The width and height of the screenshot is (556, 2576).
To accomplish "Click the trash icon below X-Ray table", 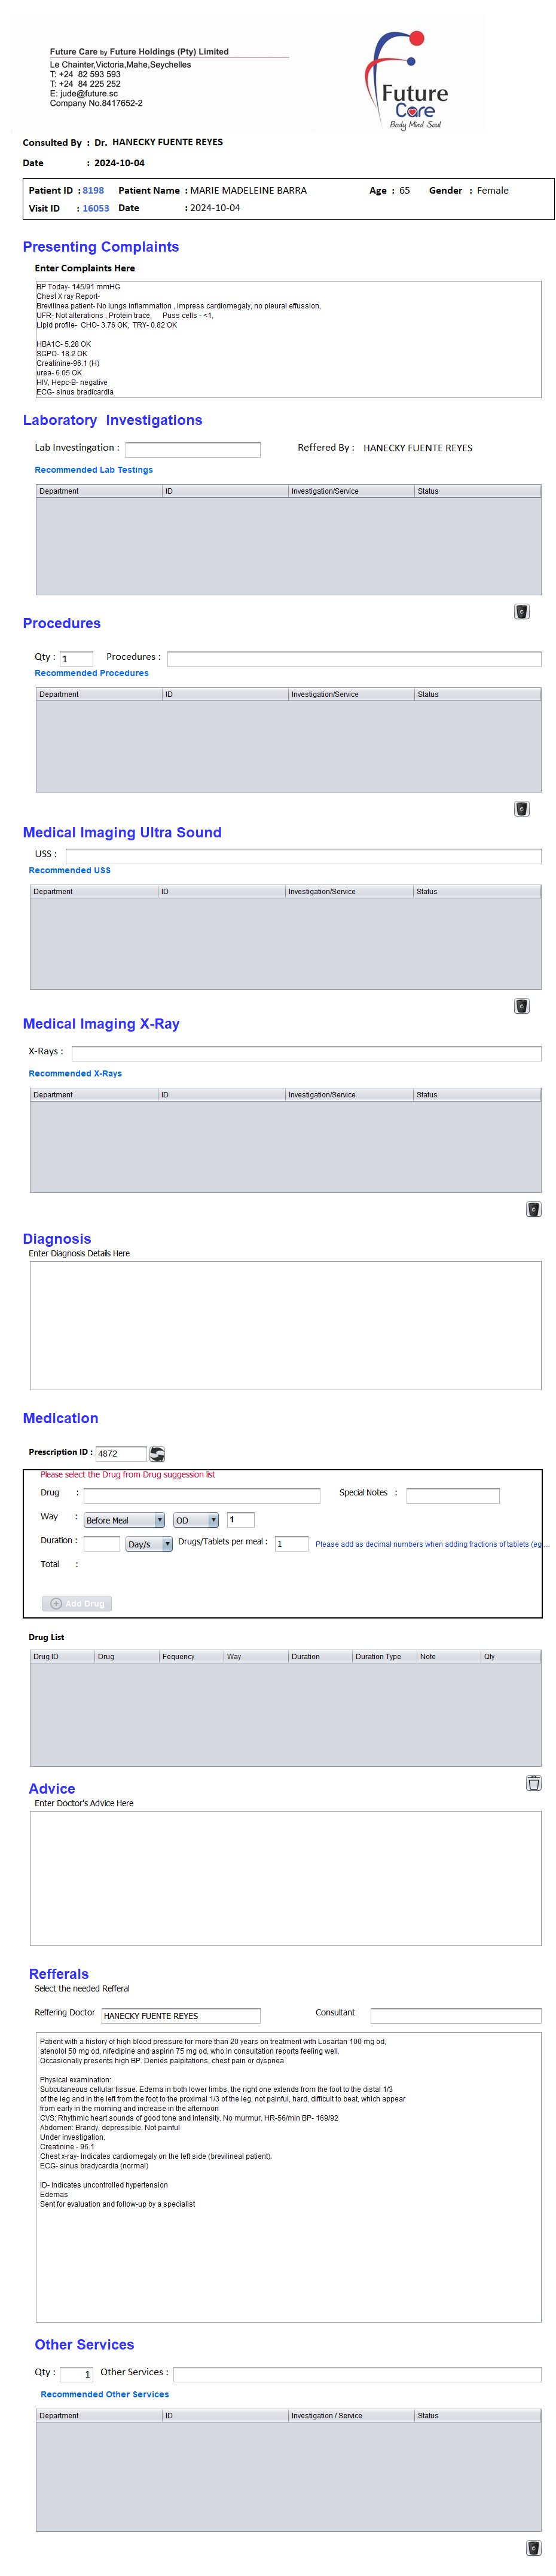I will click(533, 1208).
